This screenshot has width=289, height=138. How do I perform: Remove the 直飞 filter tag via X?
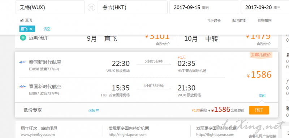[x=31, y=29]
